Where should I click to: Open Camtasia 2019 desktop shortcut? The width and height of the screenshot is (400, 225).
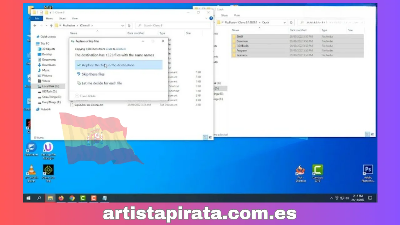click(x=317, y=173)
